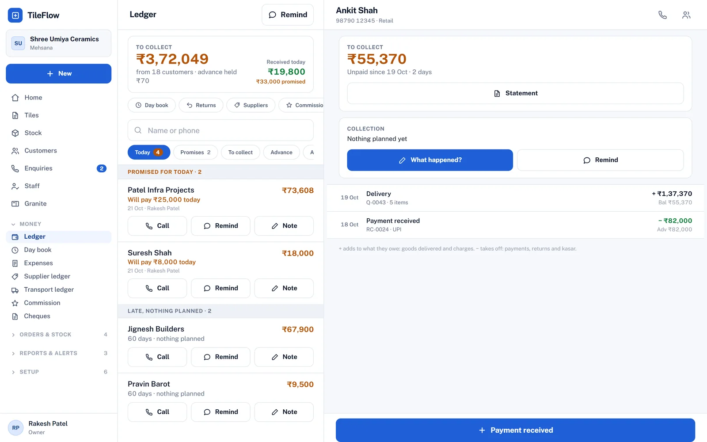Open the Day book quick tab
The image size is (707, 442).
point(152,105)
